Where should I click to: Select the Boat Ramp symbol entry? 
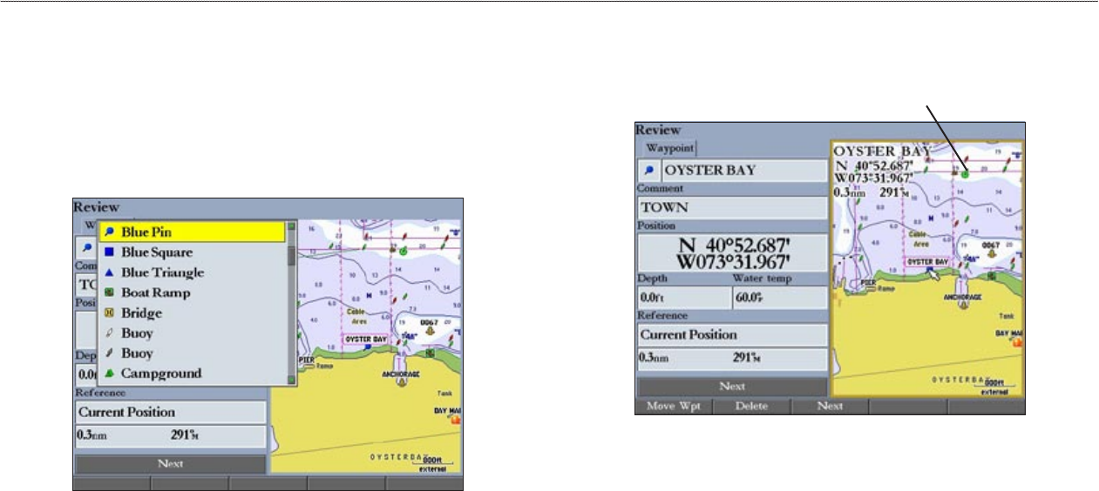193,293
